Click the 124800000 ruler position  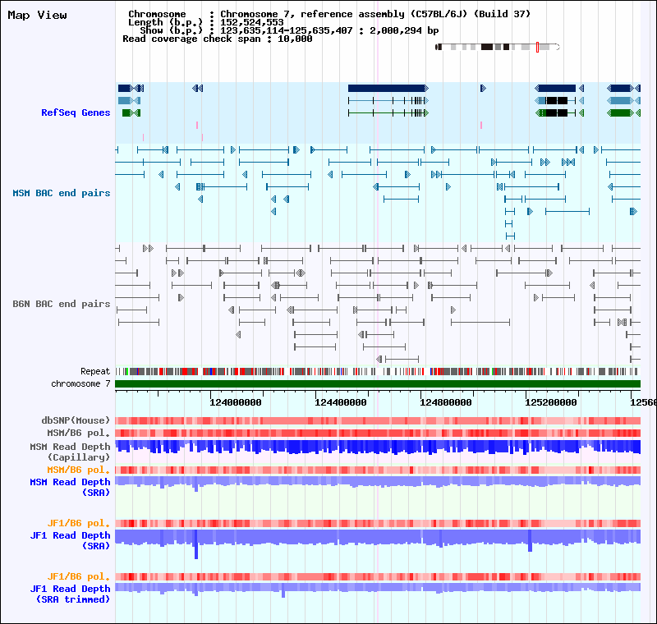coord(446,402)
